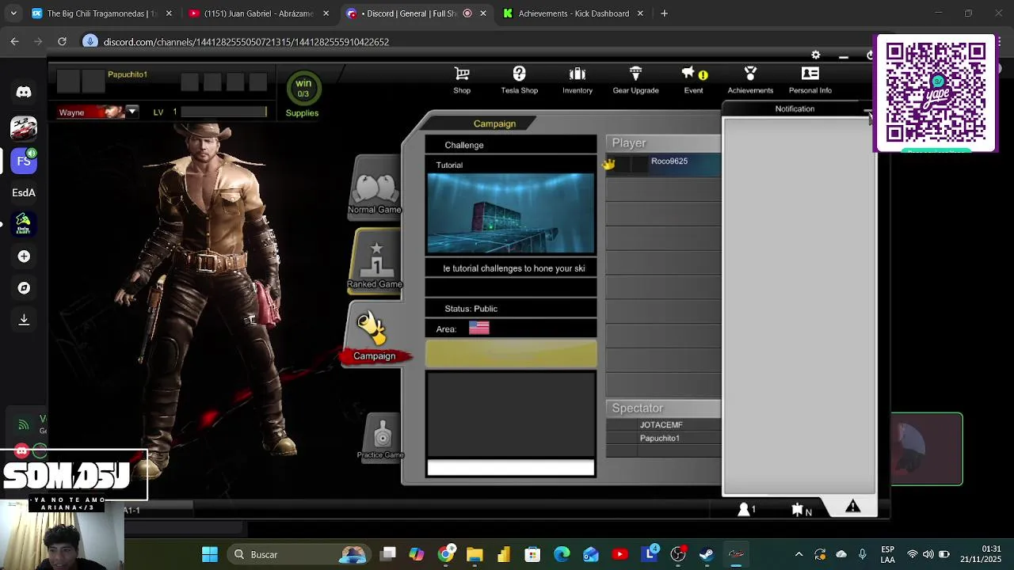Go back in the browser
Viewport: 1014px width, 570px height.
click(14, 41)
